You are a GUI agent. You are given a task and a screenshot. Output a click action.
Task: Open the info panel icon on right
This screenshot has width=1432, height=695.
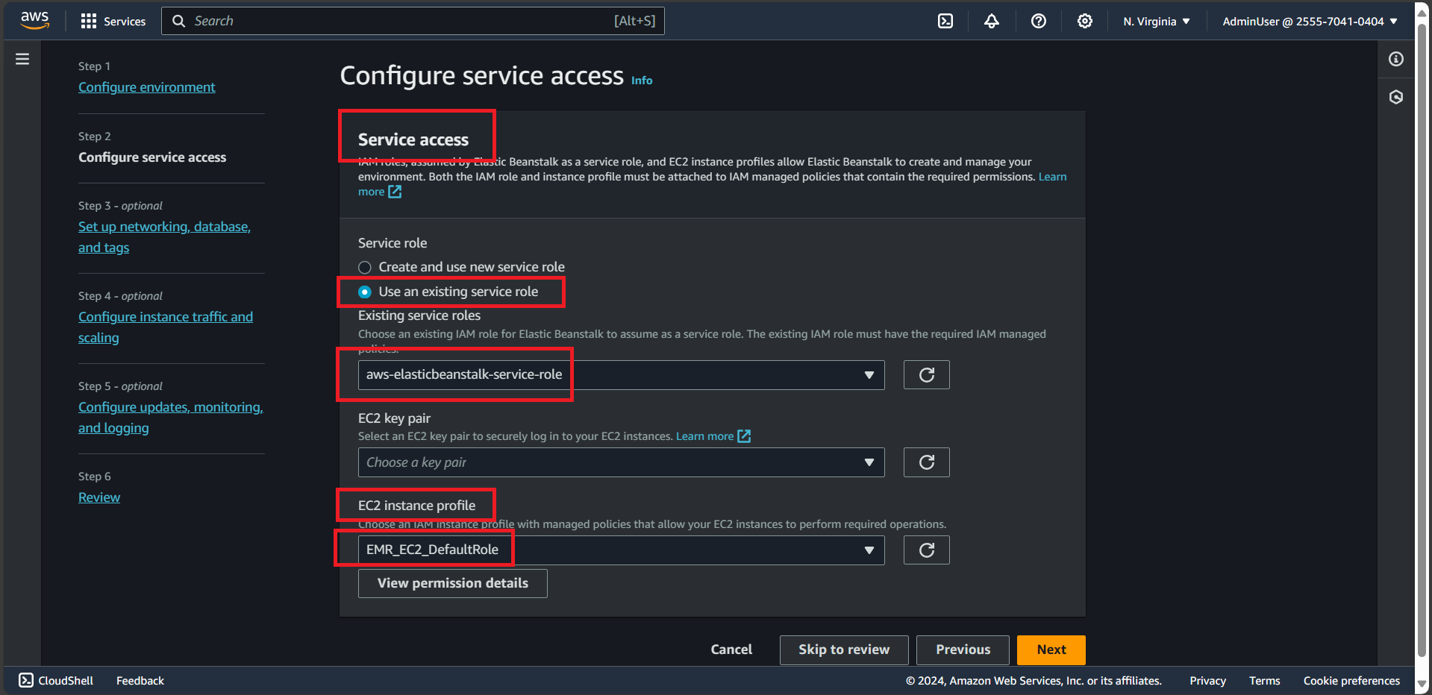click(1396, 59)
